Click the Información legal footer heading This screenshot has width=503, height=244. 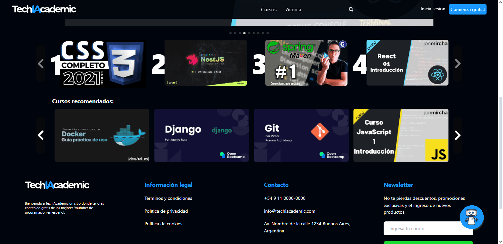tap(168, 185)
